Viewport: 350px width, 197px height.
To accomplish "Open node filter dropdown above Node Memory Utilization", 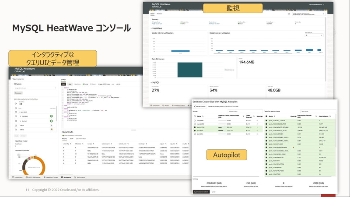I will coord(314,35).
